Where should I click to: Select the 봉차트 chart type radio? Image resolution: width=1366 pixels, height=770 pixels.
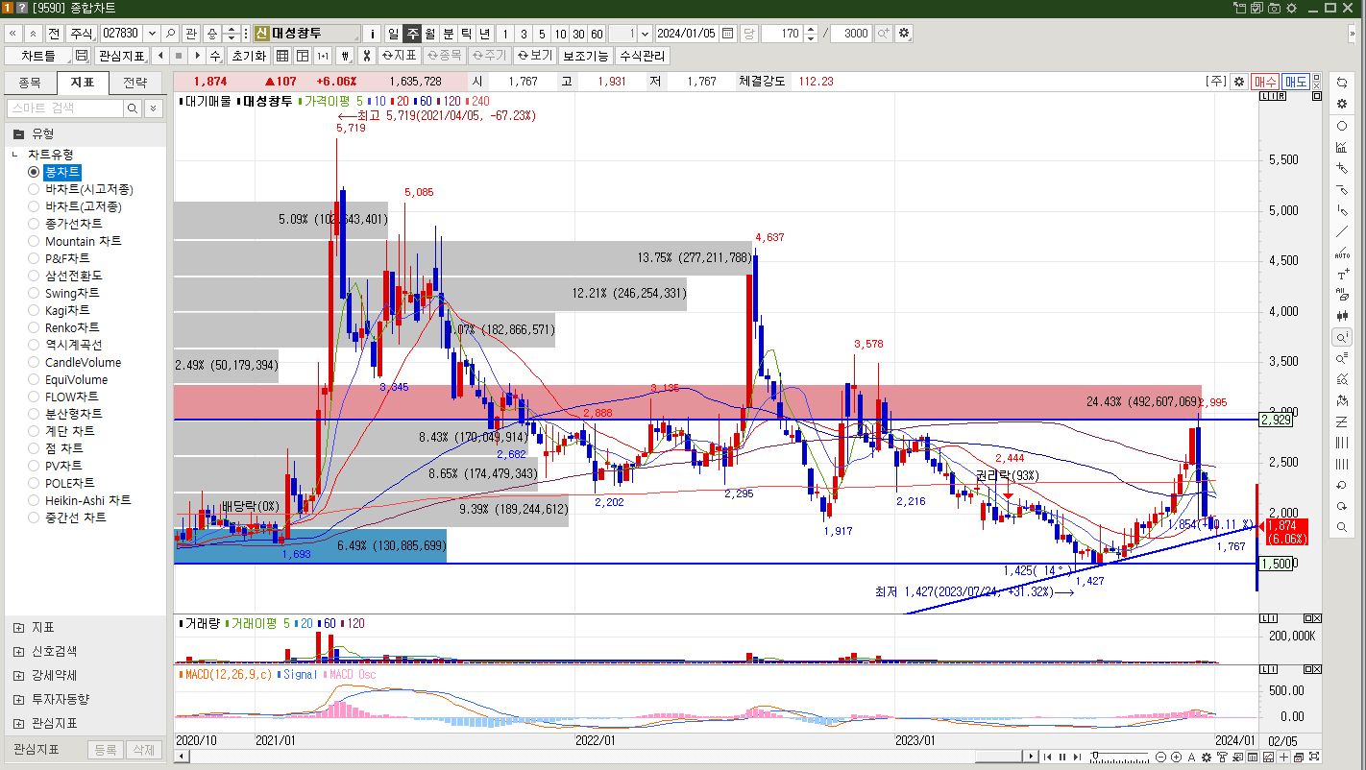tap(34, 172)
